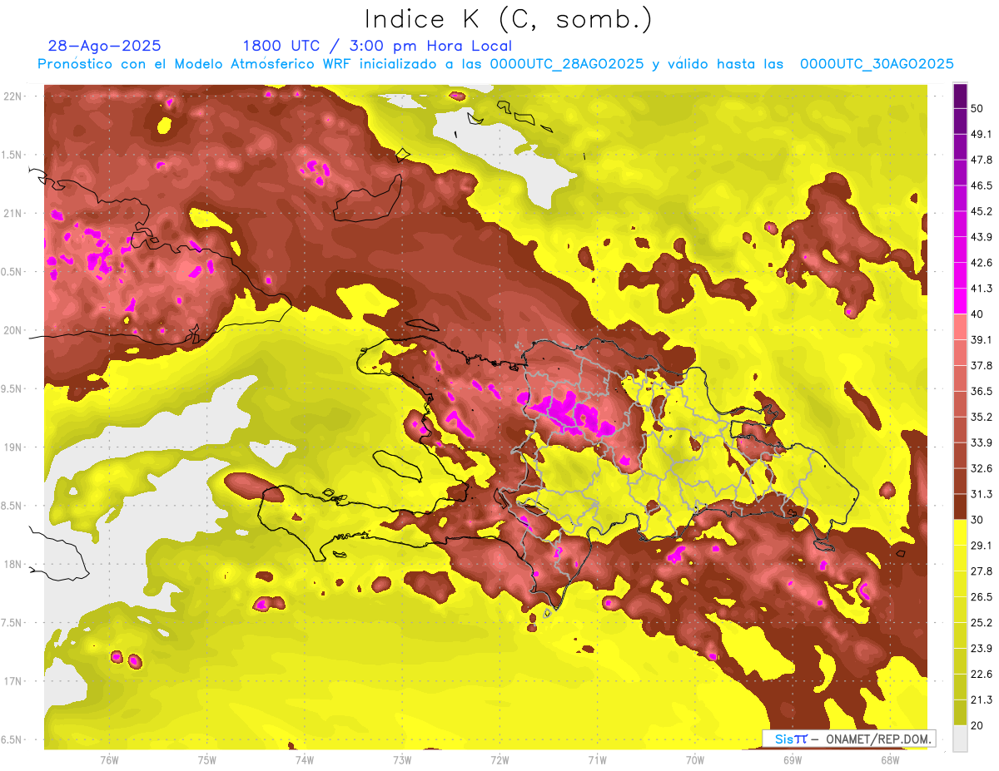Viewport: 999px width, 771px height.
Task: Click the colorbar value '49.1'
Action: click(x=982, y=134)
